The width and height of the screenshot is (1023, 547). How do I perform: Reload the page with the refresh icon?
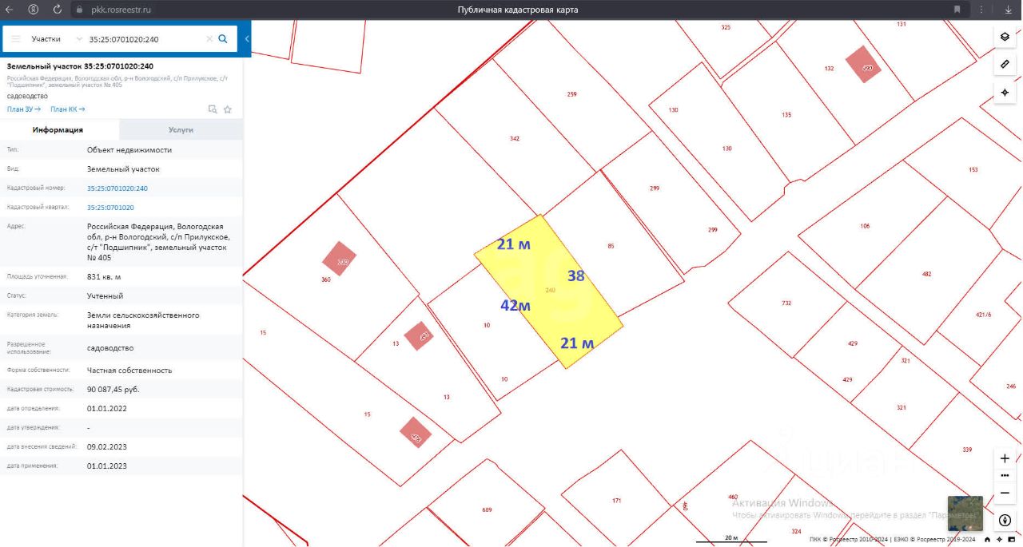point(58,10)
